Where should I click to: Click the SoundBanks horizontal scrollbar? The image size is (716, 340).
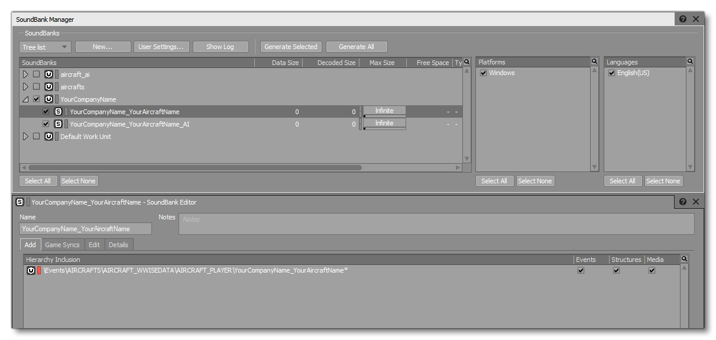[195, 168]
